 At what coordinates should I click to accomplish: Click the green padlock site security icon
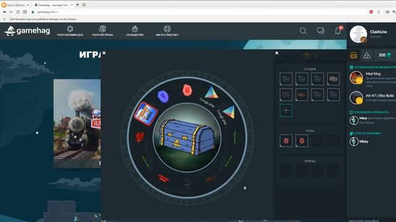coord(33,12)
